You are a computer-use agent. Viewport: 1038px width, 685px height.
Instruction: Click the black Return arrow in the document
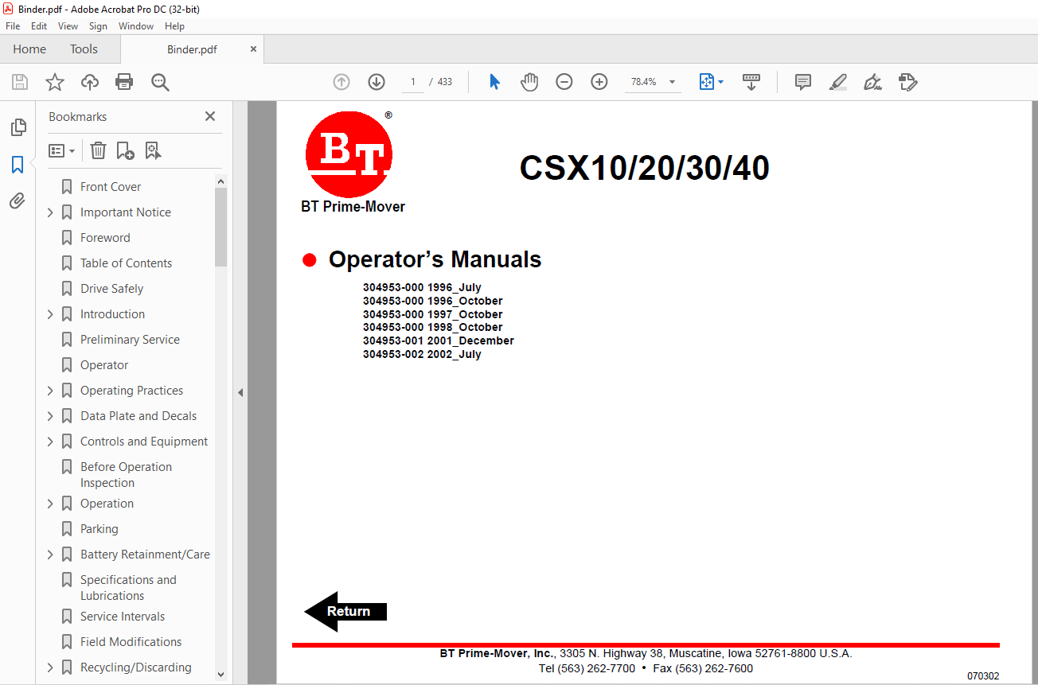point(345,611)
